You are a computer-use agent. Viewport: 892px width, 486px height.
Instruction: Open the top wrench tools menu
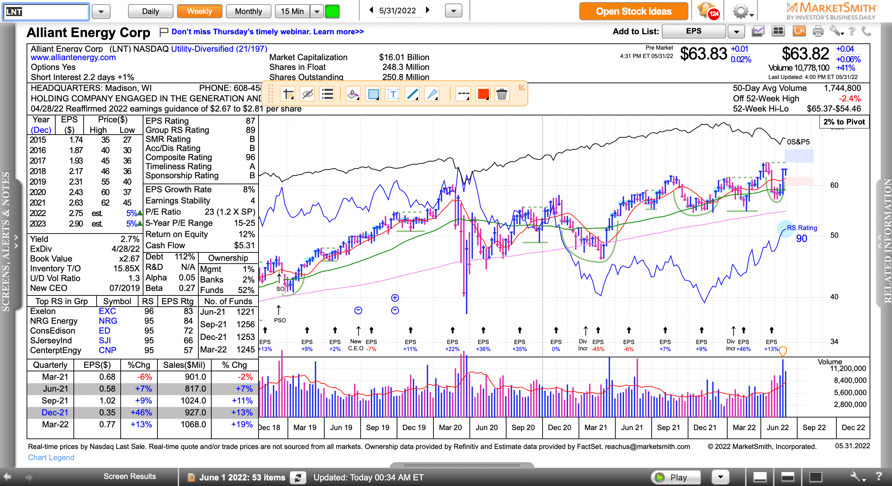click(x=836, y=31)
